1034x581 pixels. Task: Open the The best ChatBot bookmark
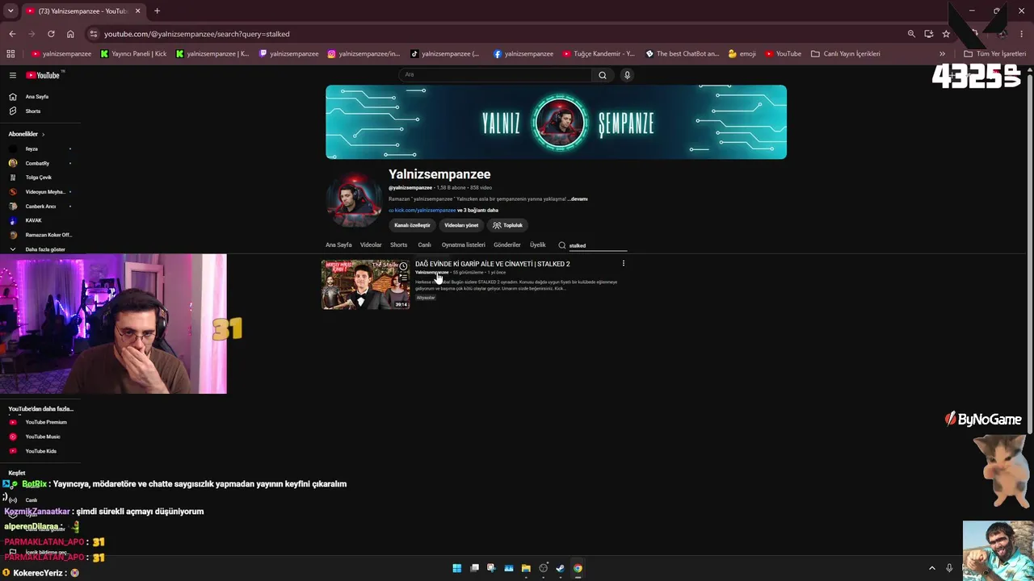coord(682,54)
